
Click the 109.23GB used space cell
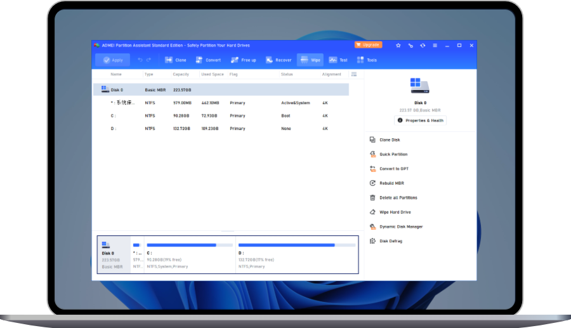tap(210, 129)
